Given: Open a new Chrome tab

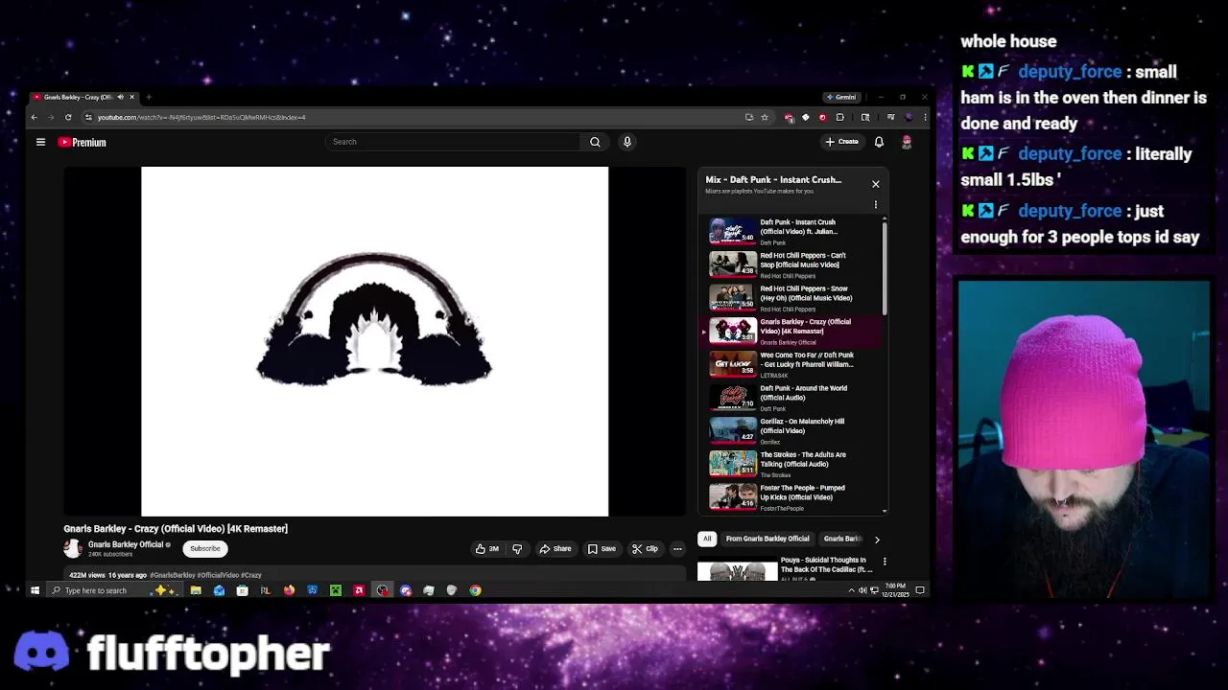Looking at the screenshot, I should tap(149, 97).
